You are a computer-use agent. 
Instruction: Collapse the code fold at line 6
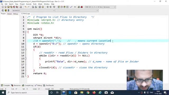[x=26, y=32]
